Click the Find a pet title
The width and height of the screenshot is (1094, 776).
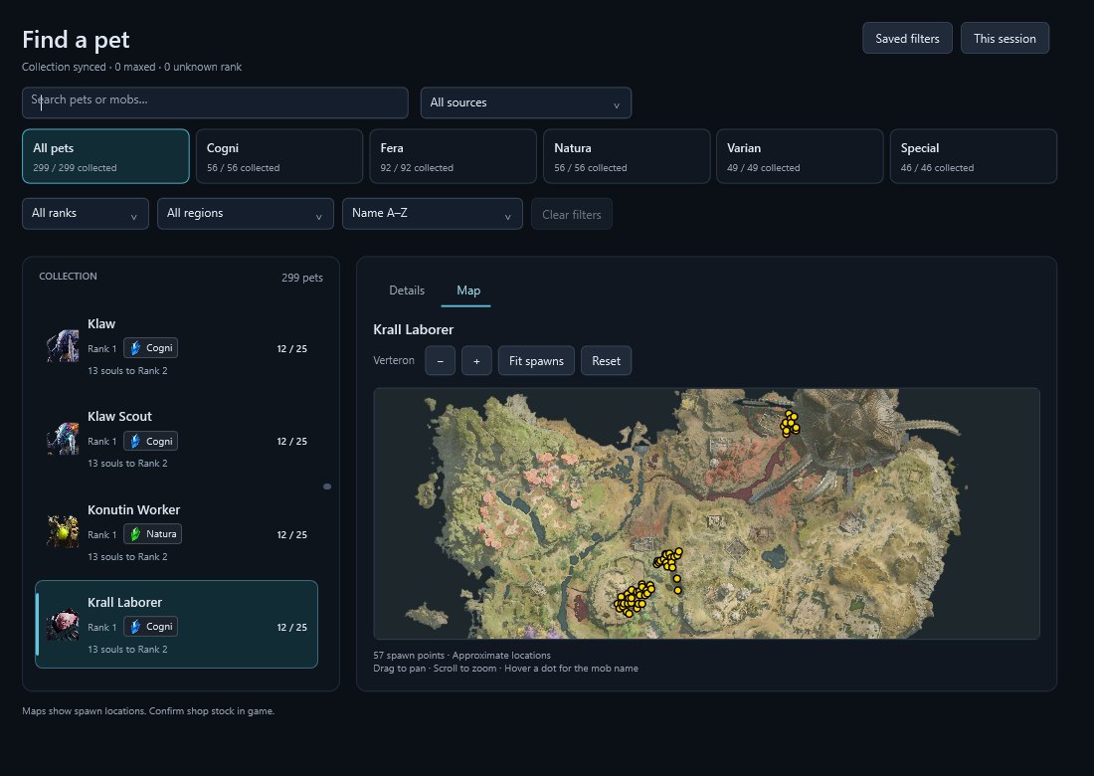[76, 40]
